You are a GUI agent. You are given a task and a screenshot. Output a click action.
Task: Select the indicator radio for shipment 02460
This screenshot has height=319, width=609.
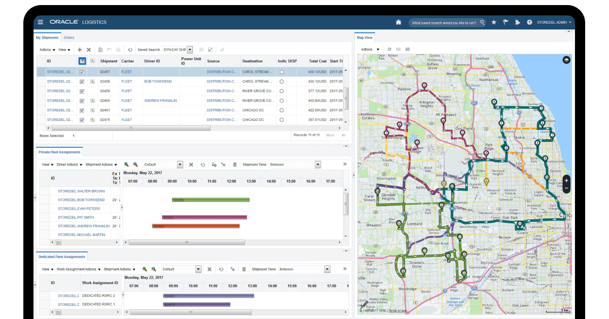282,101
